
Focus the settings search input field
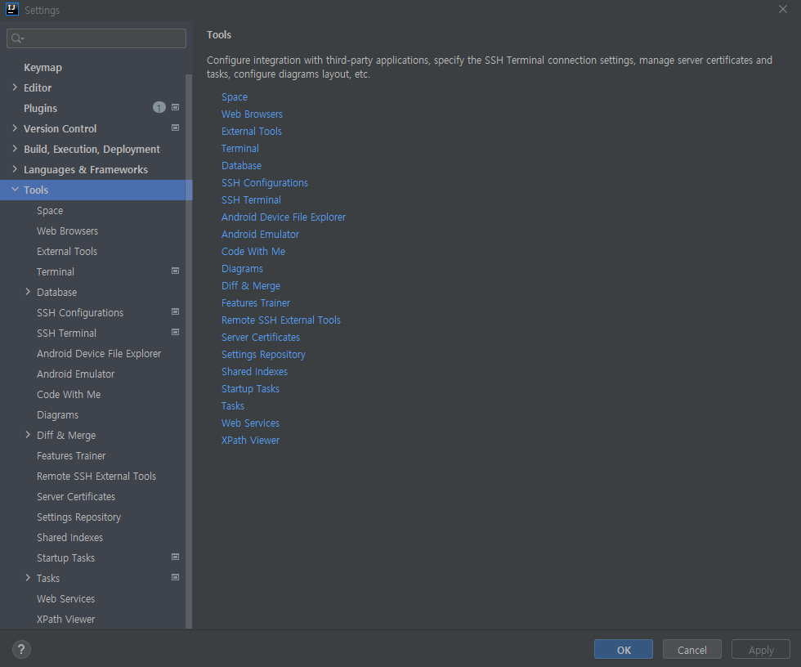[96, 38]
